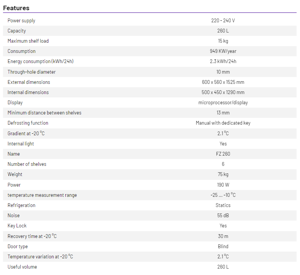This screenshot has width=300, height=275.
Task: Click Minimum distance between shelves label
Action: [x=45, y=113]
